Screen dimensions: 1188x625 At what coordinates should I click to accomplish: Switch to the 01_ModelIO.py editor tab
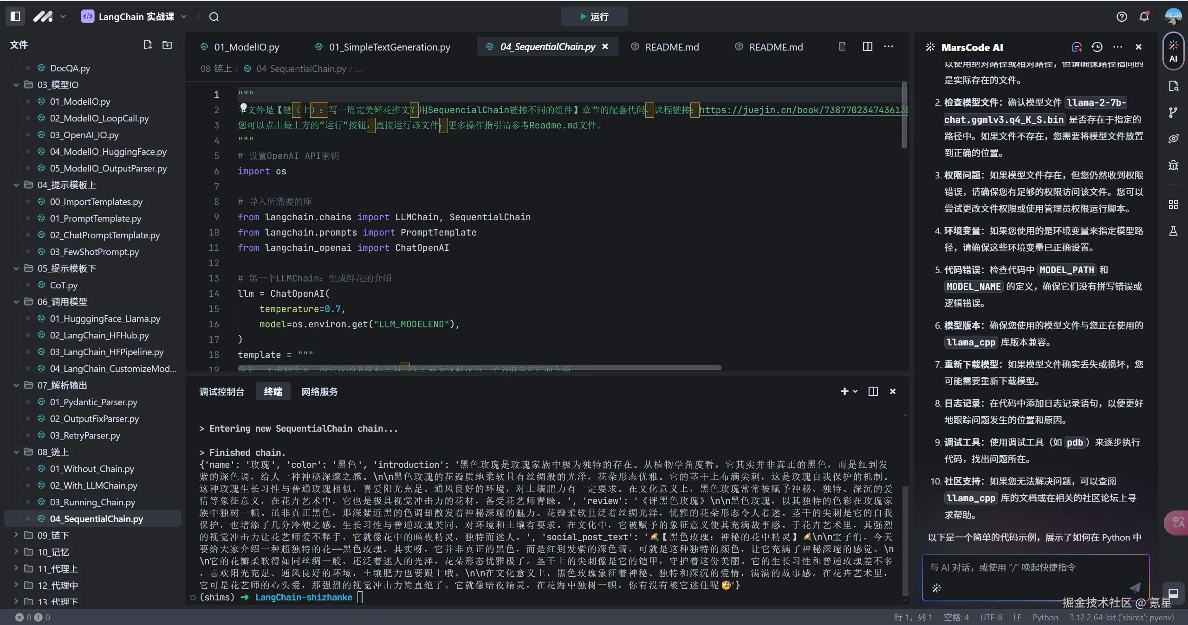pyautogui.click(x=246, y=47)
